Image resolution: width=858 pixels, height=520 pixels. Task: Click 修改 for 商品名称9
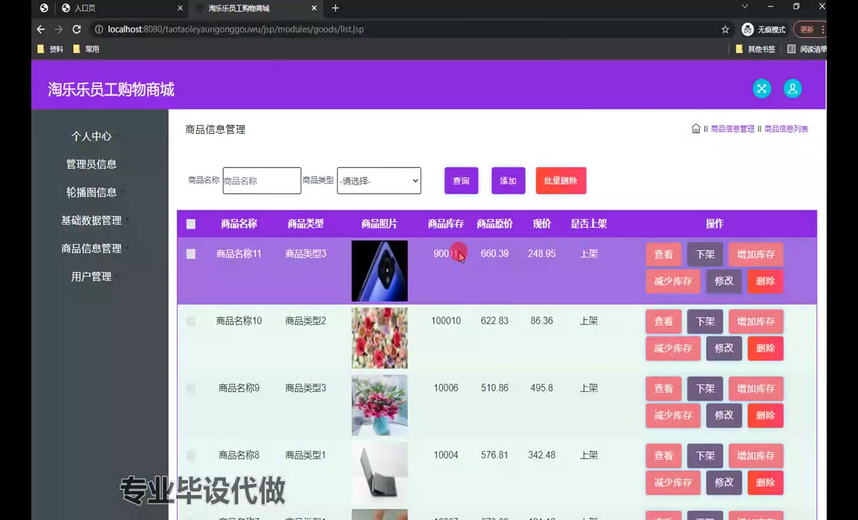(x=724, y=415)
